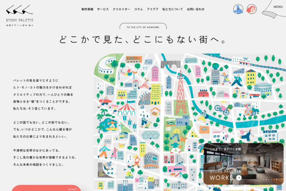Click the coral doko? button
286x191 pixels.
click(x=46, y=188)
